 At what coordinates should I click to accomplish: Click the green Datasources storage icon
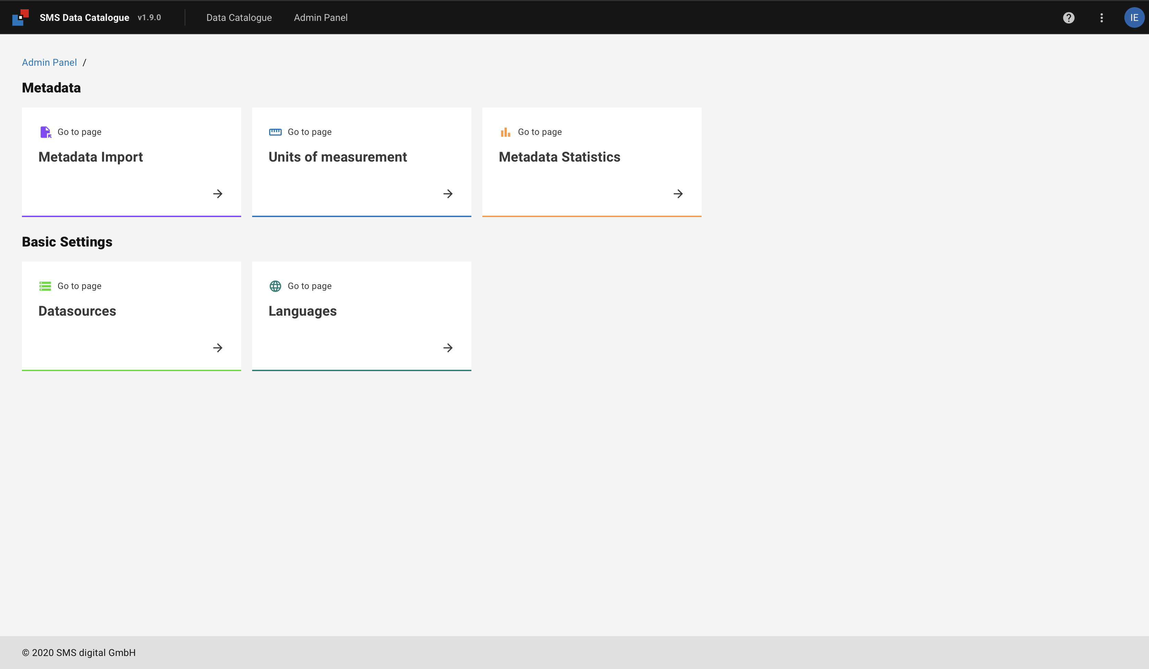[45, 286]
